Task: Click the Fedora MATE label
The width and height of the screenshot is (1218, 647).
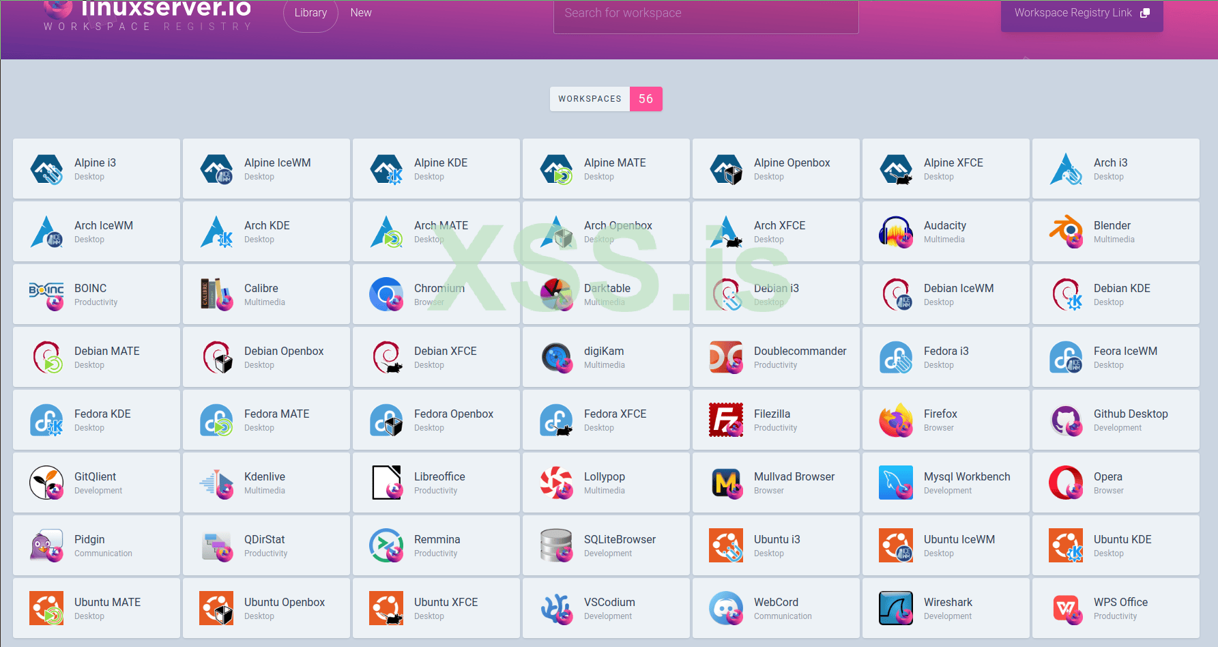Action: (x=276, y=414)
